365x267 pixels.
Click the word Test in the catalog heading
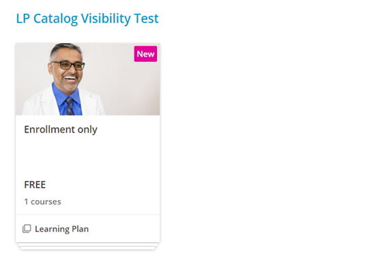[147, 18]
